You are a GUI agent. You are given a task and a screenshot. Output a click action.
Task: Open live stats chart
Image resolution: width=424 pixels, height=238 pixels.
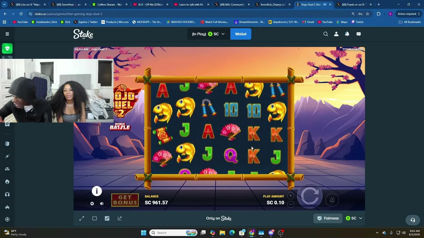pos(107,218)
